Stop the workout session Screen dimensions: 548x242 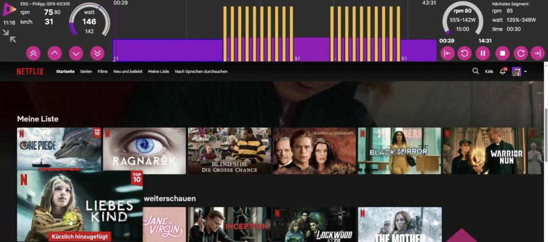click(502, 53)
